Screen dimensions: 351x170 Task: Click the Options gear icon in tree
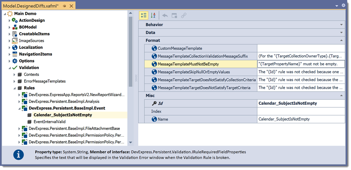(15, 61)
